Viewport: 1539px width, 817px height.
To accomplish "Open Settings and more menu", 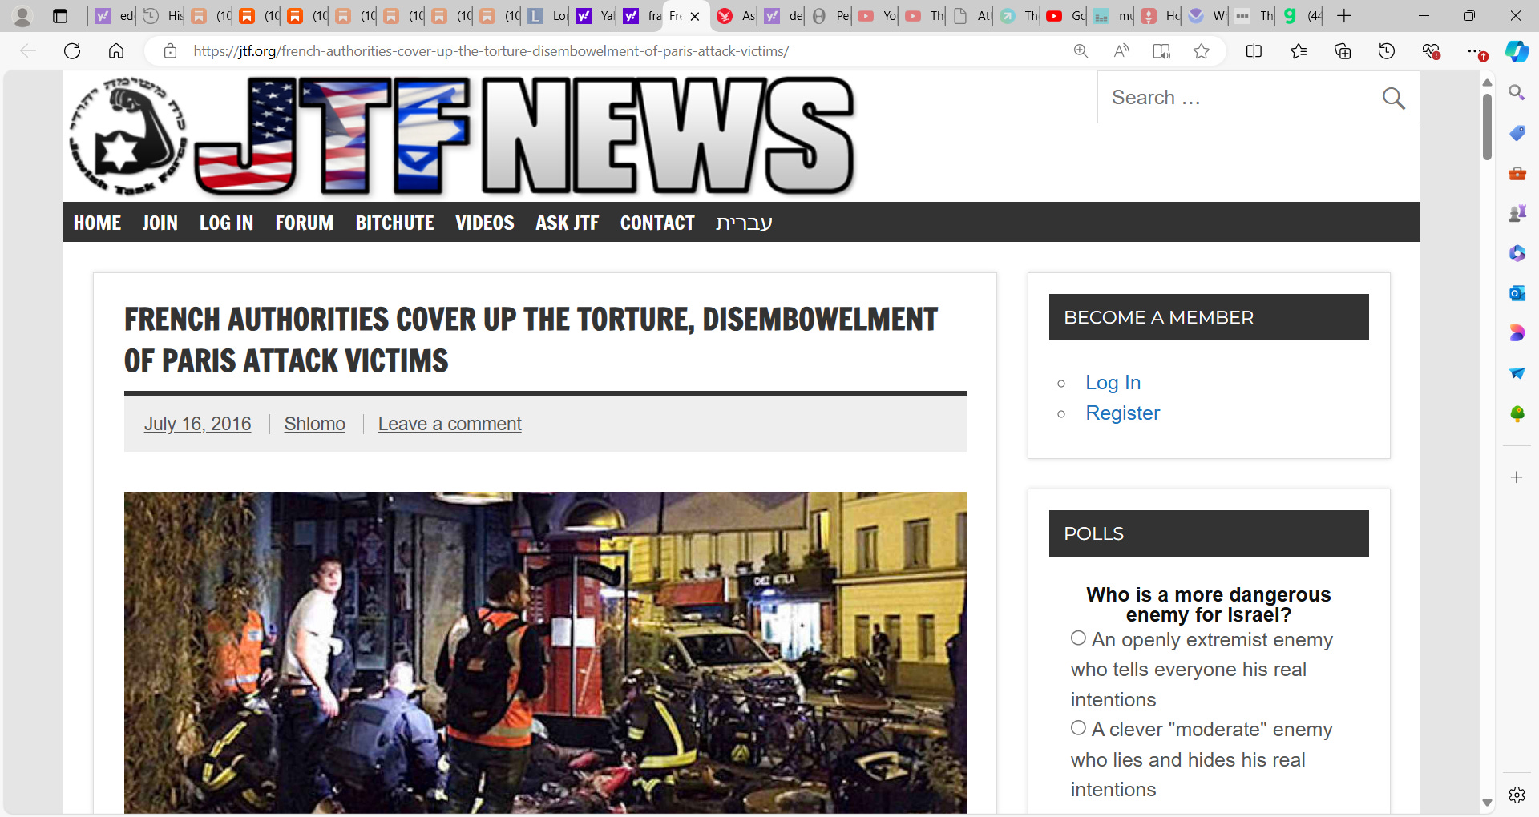I will (x=1475, y=51).
